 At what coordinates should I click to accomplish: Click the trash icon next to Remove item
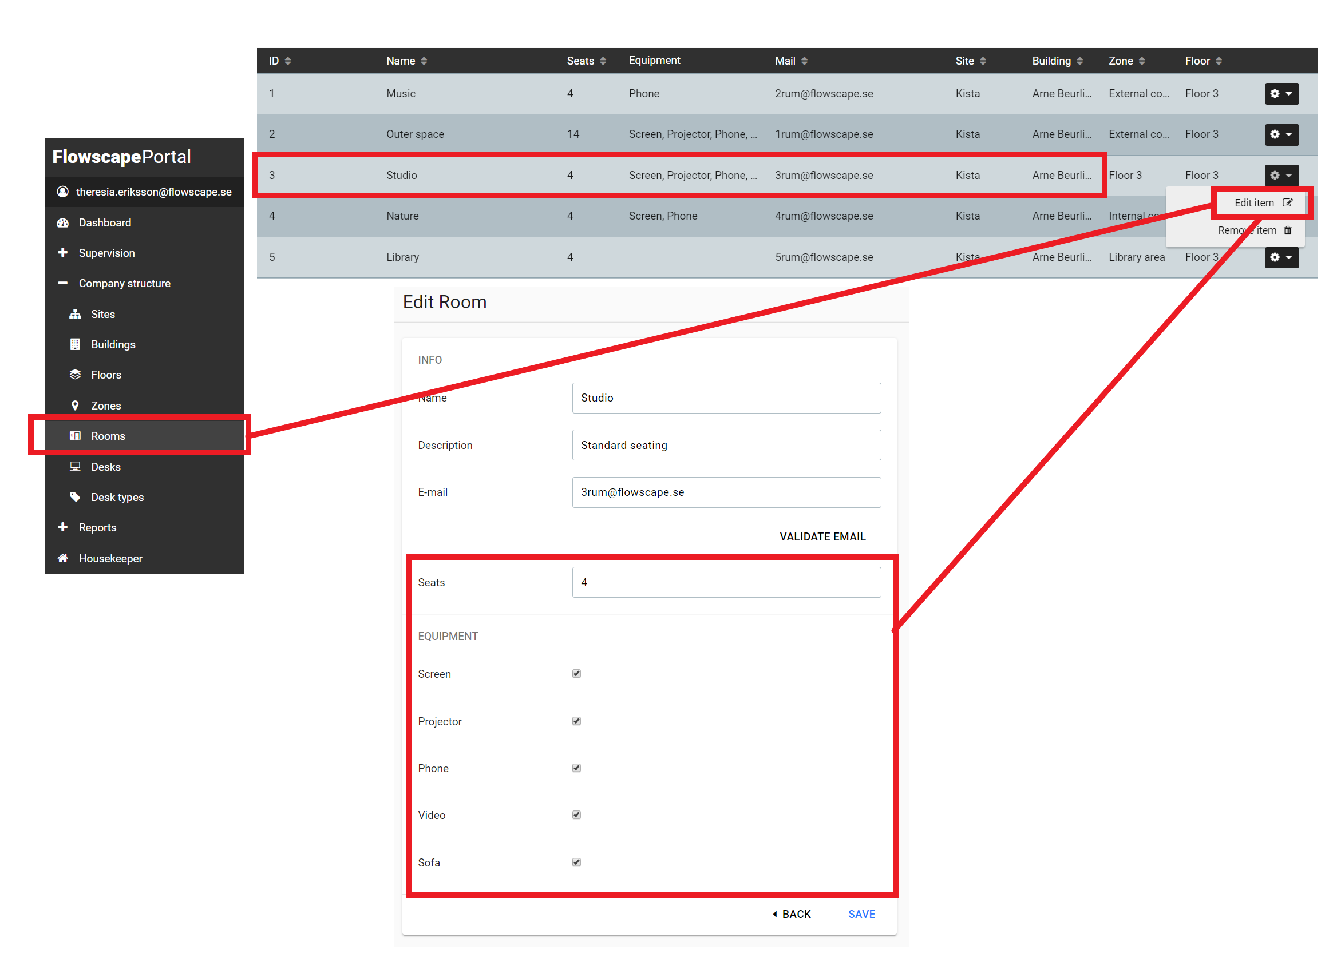click(x=1288, y=230)
